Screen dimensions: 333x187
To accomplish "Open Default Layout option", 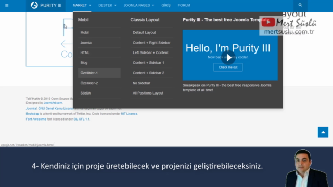I will tap(151, 32).
